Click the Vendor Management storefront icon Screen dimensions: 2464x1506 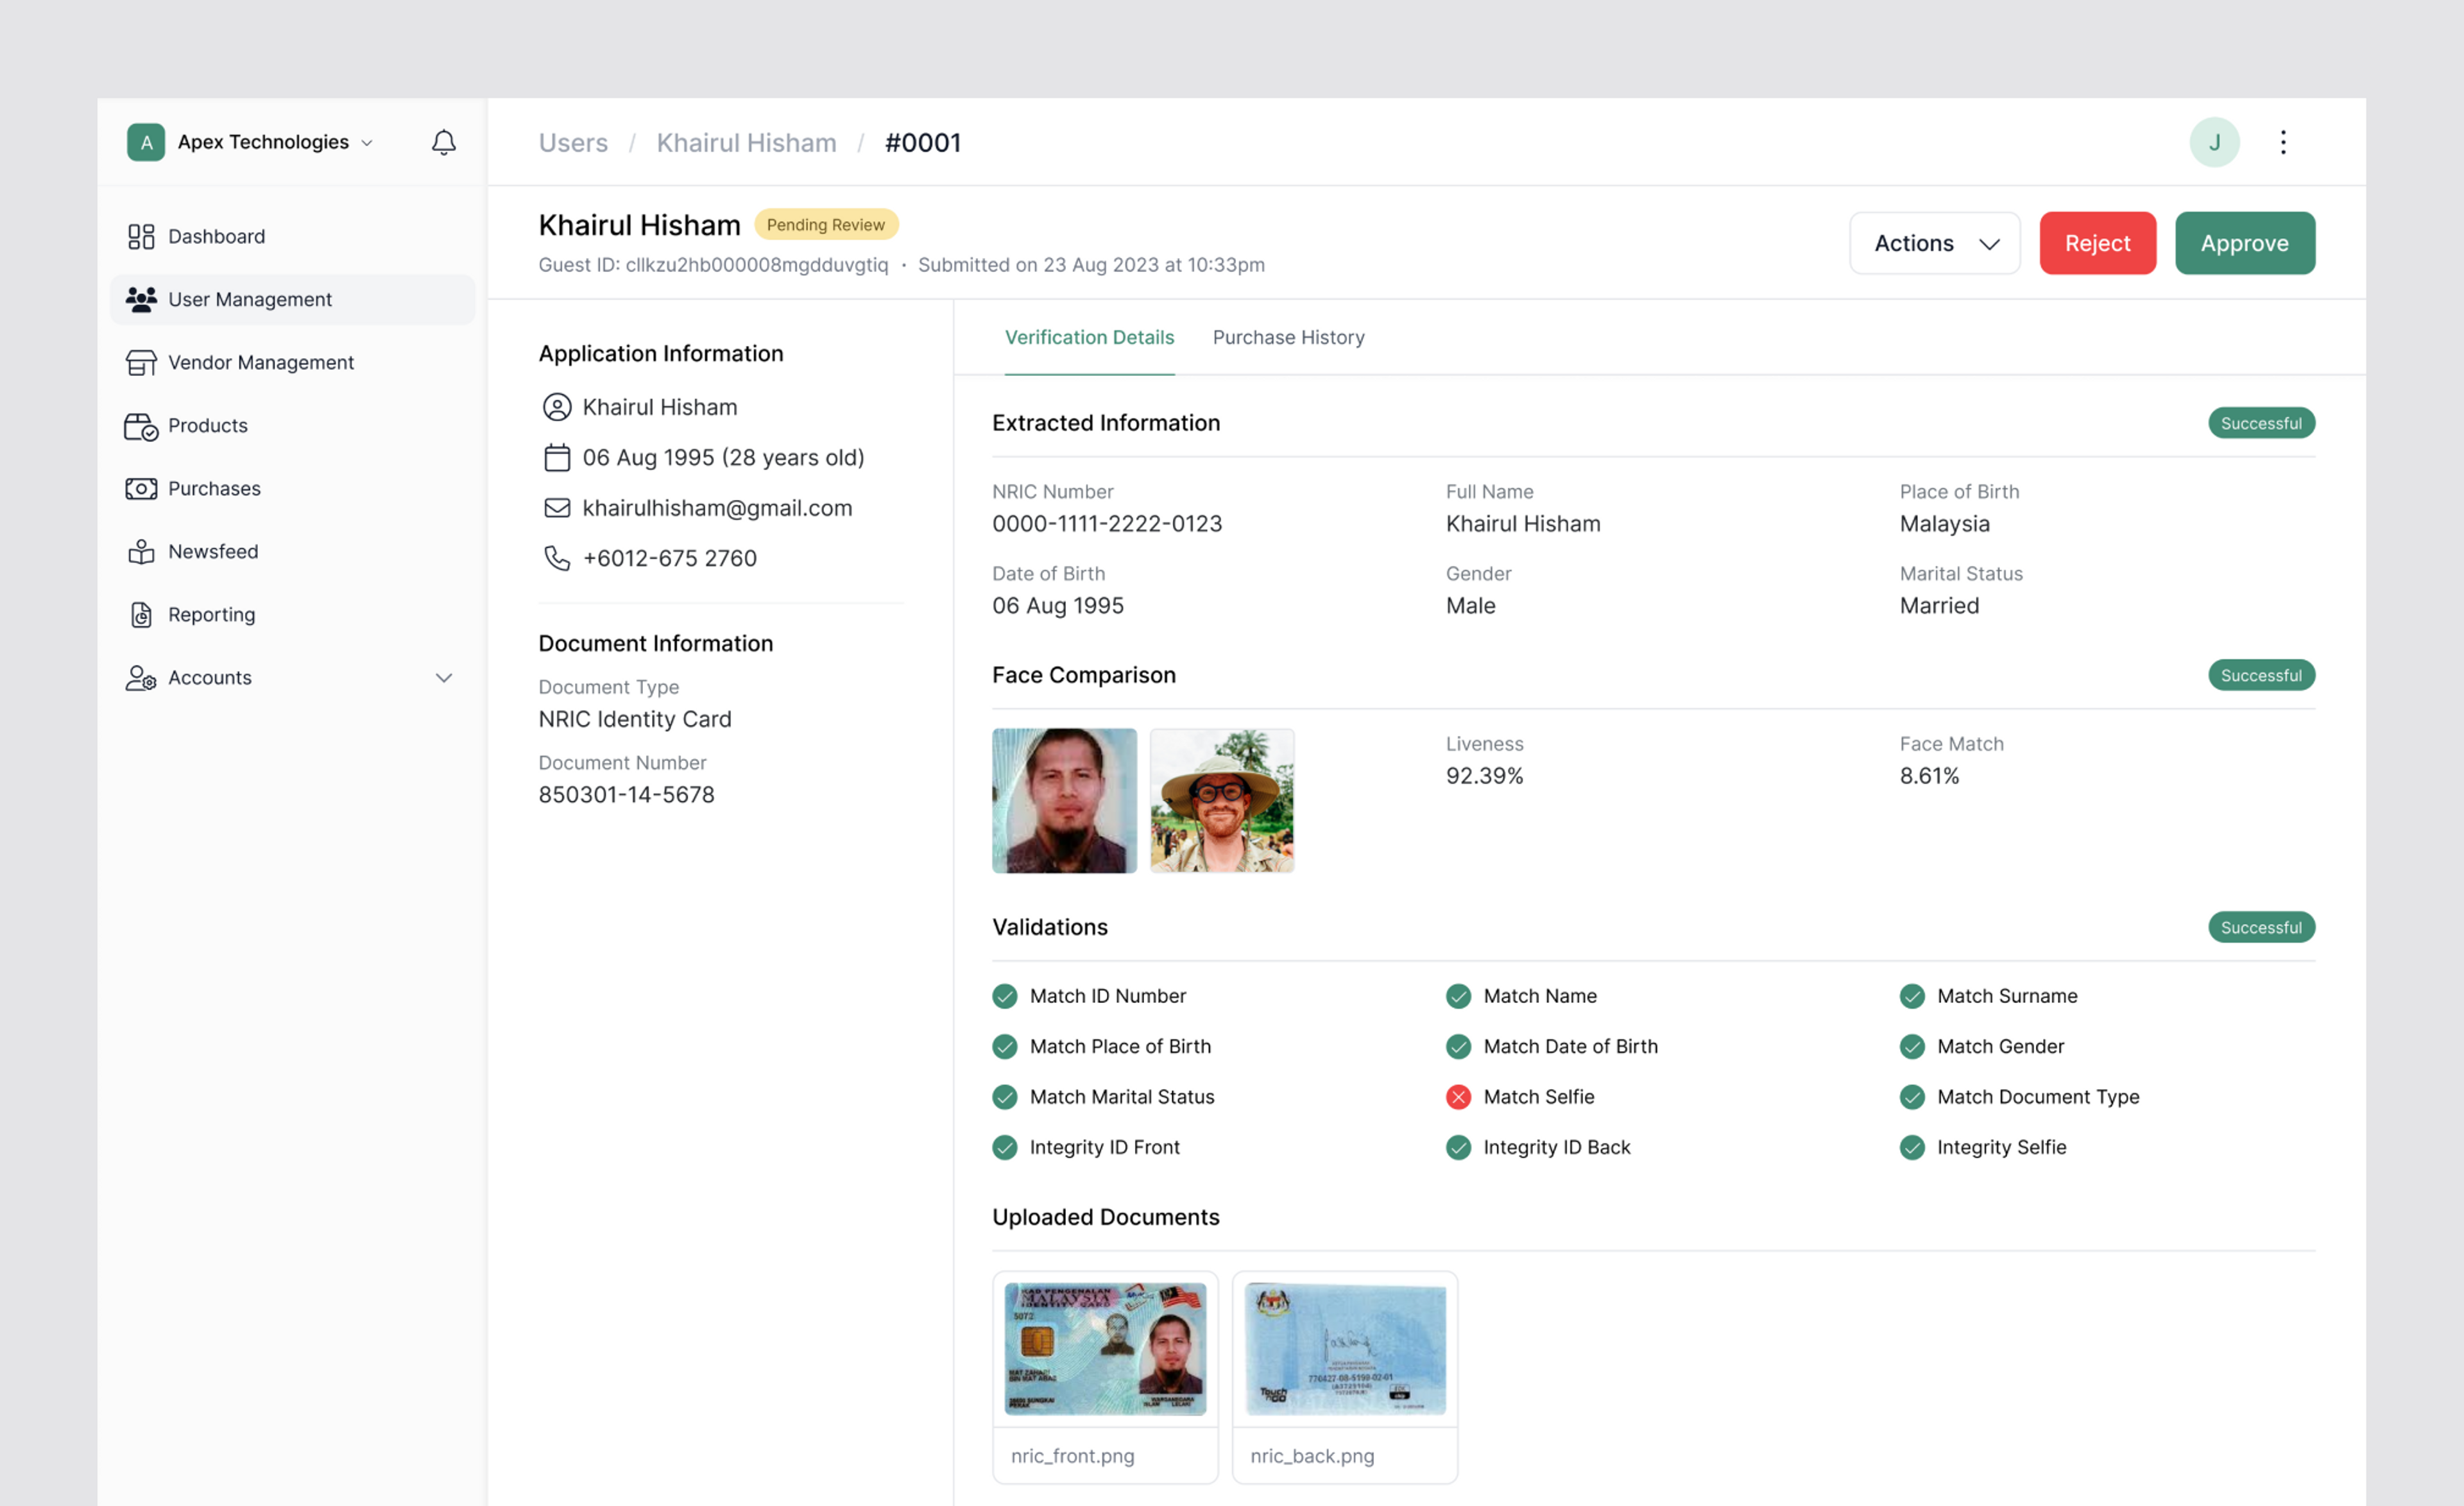coord(141,363)
